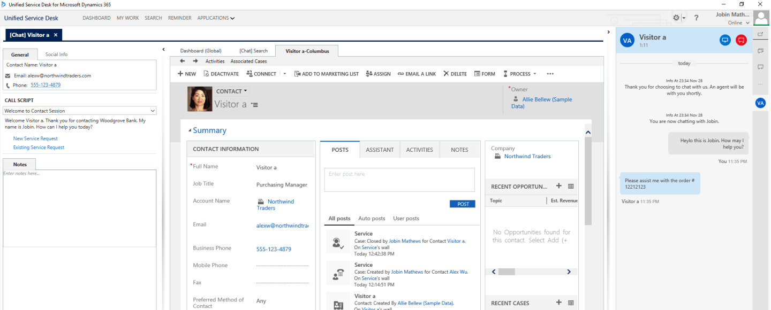The height and width of the screenshot is (310, 771).
Task: Click the Assign command in toolbar
Action: pyautogui.click(x=378, y=74)
